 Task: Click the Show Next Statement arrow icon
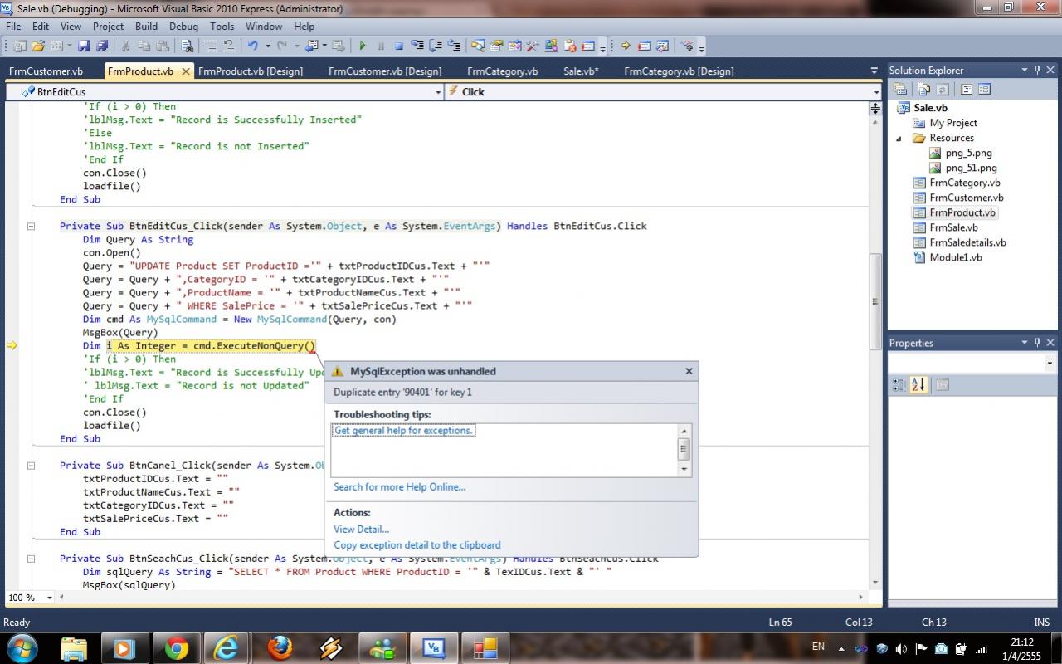(x=625, y=46)
